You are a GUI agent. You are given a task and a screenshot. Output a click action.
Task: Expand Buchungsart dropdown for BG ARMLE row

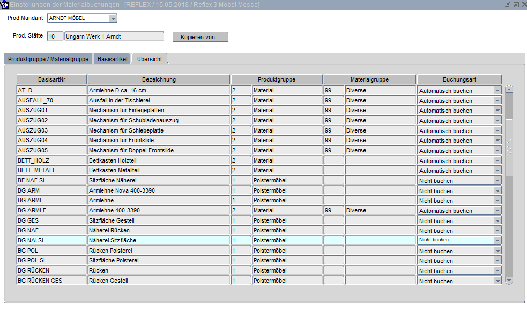498,211
